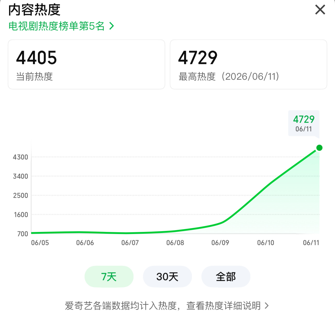Viewport: 335px width, 318px height.
Task: Click the 1600 y-axis value
Action: [21, 215]
